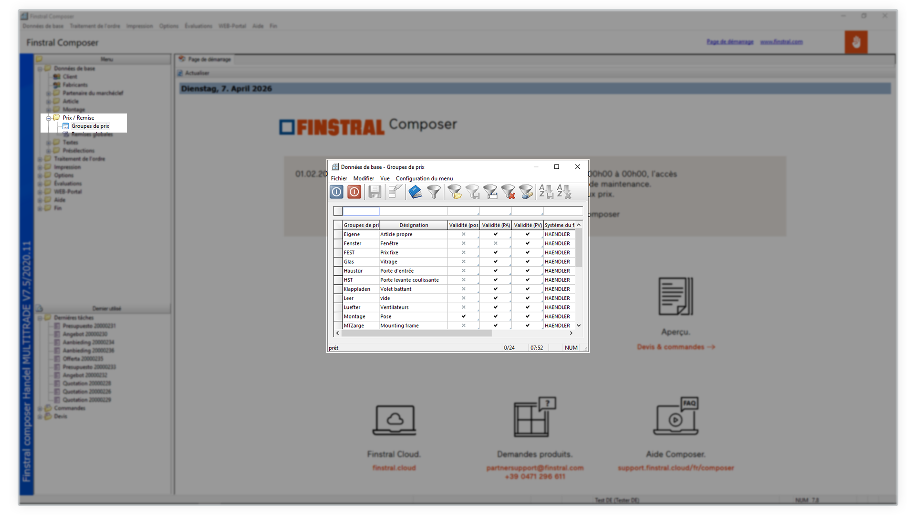The width and height of the screenshot is (916, 515).
Task: Click the plain funnel filter icon
Action: pos(434,192)
